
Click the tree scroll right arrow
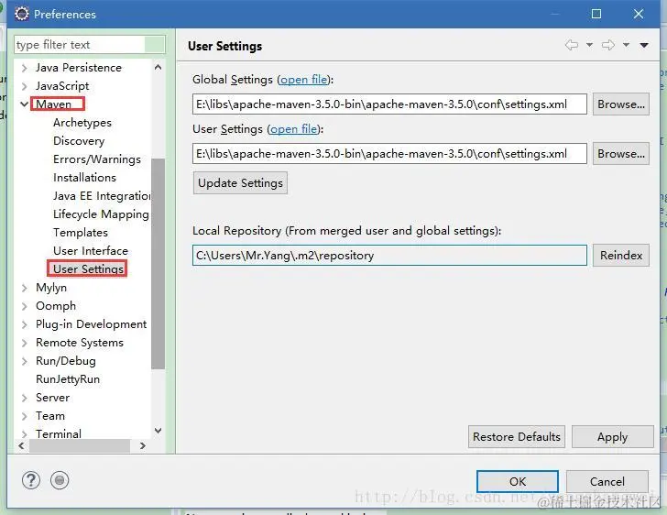[x=143, y=445]
